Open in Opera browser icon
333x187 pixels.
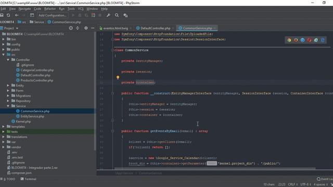[x=309, y=40]
